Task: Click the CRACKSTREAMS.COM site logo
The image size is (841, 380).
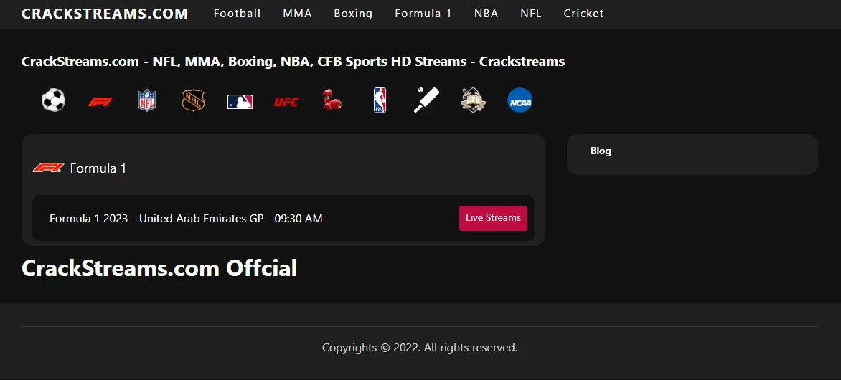Action: [x=105, y=14]
